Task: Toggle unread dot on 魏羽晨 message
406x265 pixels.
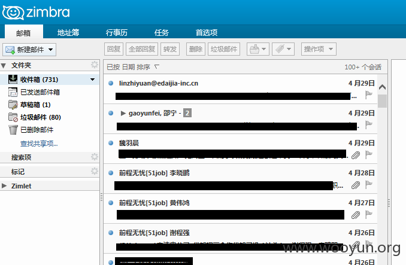Action: [111, 143]
